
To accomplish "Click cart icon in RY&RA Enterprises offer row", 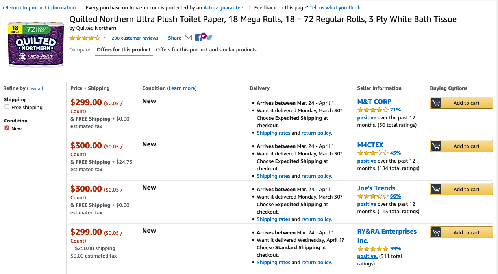I will [x=436, y=232].
